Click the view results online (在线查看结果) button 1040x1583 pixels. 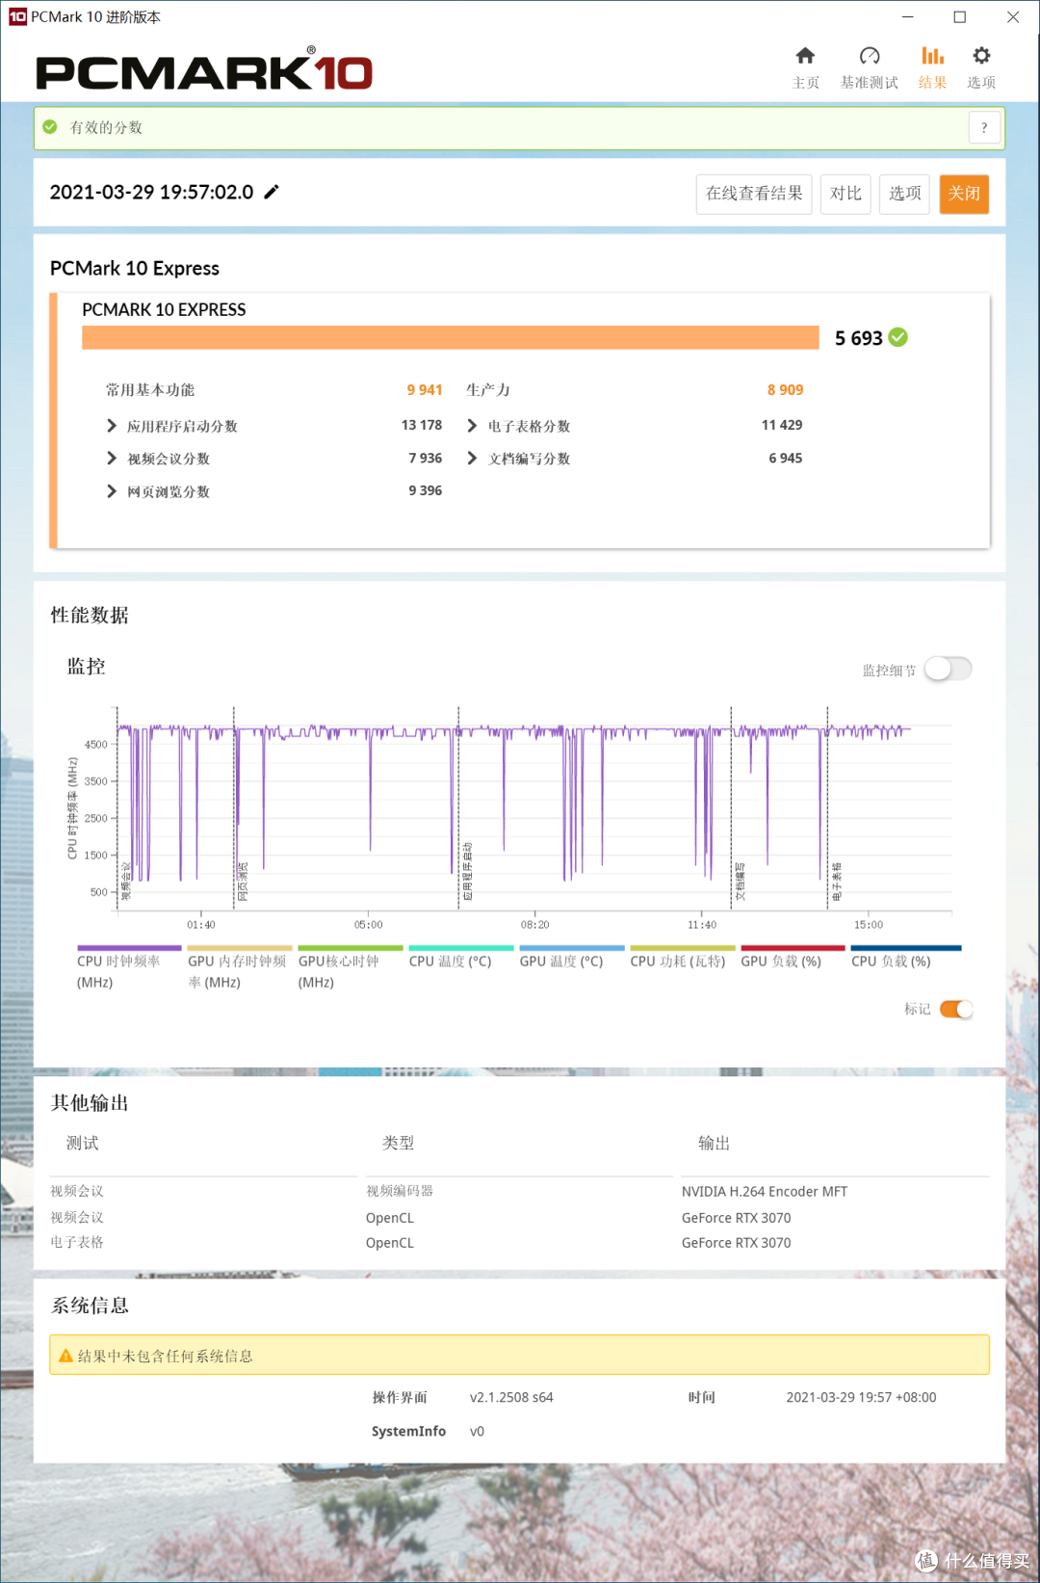tap(754, 194)
